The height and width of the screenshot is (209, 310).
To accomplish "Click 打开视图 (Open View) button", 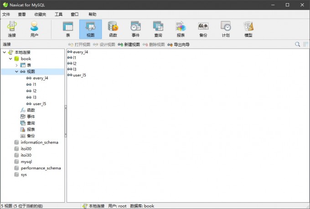I will pyautogui.click(x=79, y=45).
